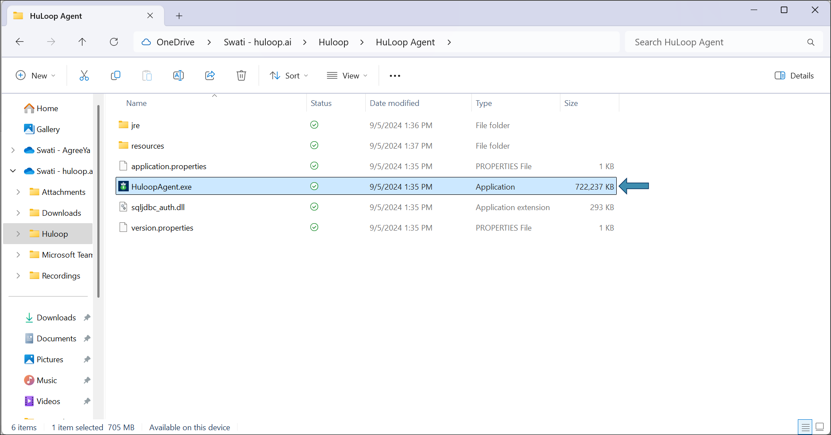Screen dimensions: 831x435
Task: Expand the Recordings folder node
Action: 18,275
